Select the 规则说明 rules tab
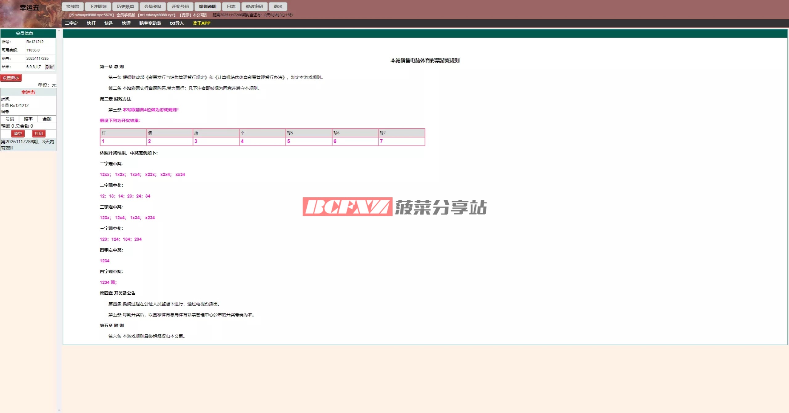 point(207,6)
